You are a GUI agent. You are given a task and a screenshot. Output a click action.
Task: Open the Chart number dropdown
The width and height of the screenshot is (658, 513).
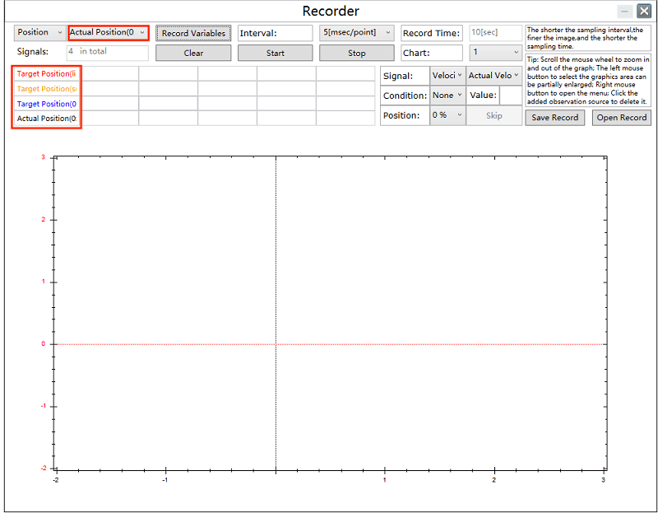point(495,53)
